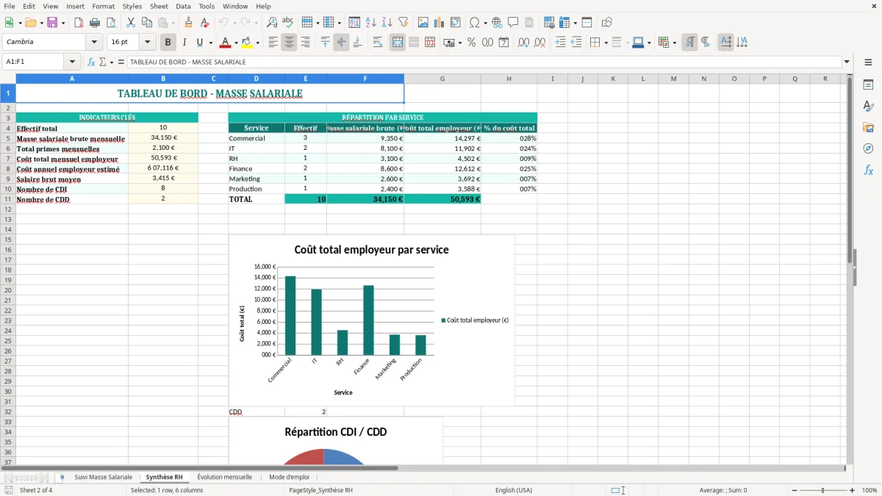The width and height of the screenshot is (882, 496).
Task: Click the Clear Direct Formatting icon
Action: [x=205, y=23]
